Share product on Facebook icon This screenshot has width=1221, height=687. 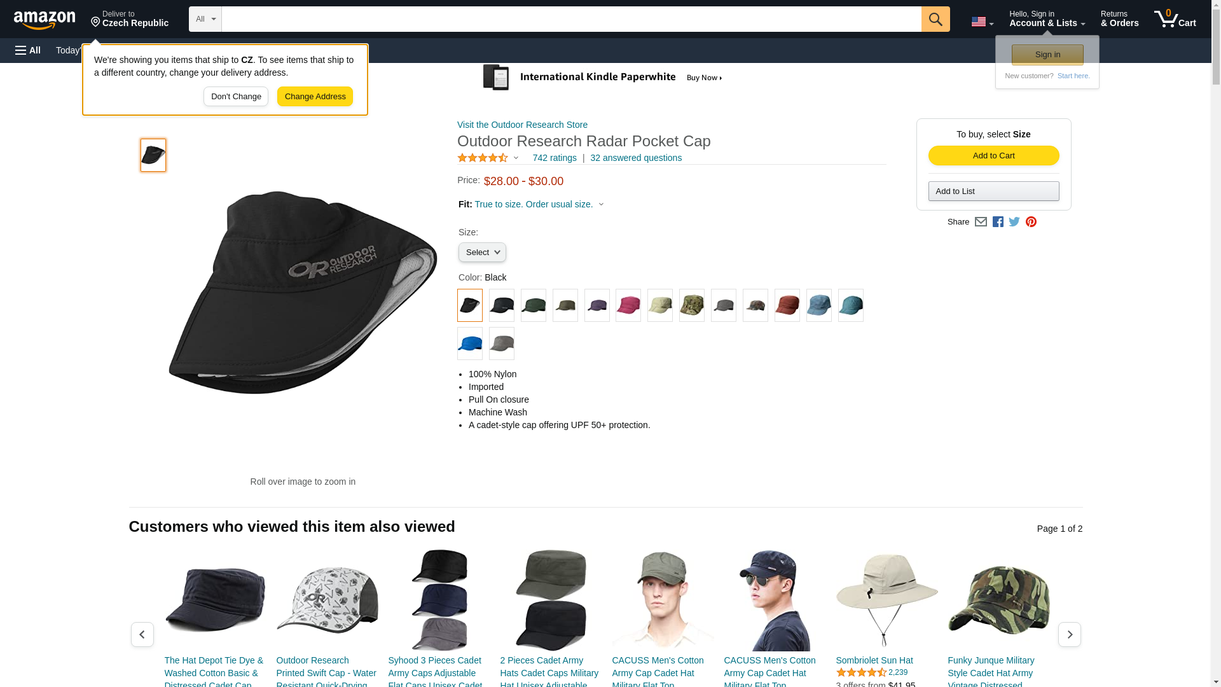[998, 222]
